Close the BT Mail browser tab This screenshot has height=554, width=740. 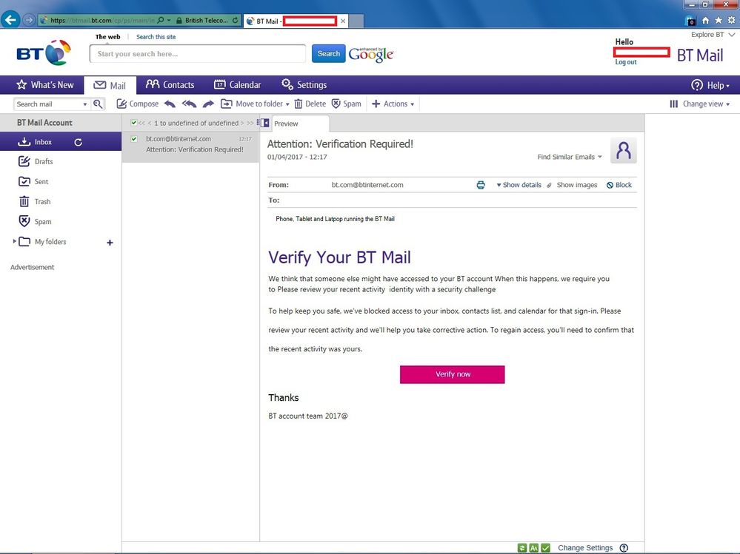coord(343,21)
